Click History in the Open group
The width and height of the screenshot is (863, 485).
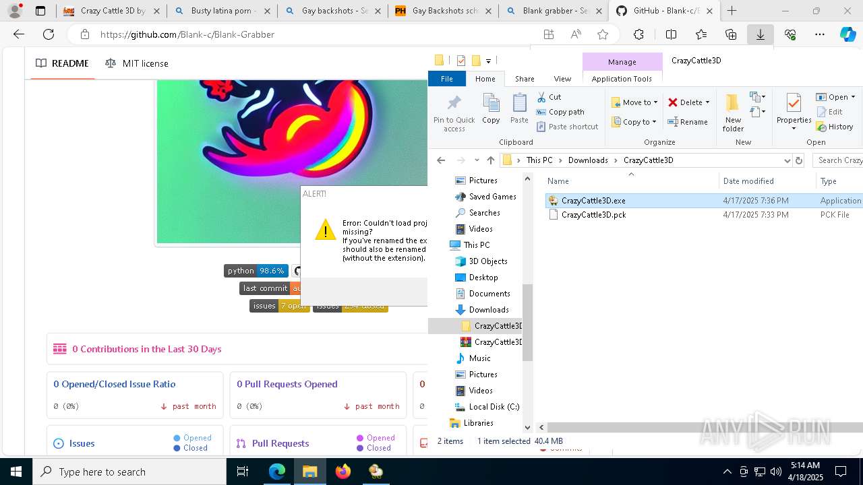835,127
